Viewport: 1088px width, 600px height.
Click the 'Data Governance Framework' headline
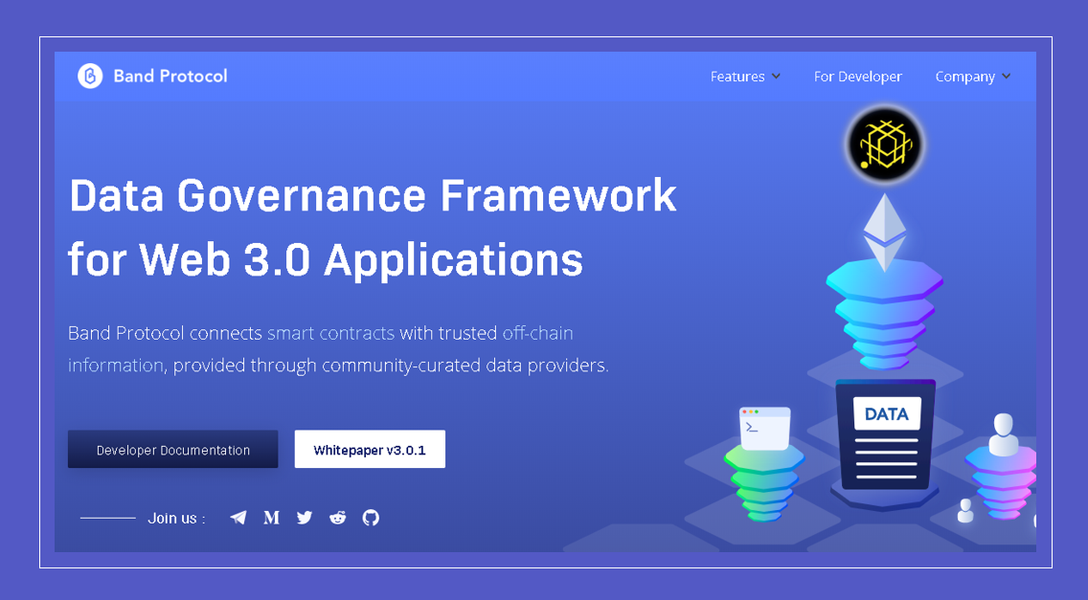[x=373, y=195]
